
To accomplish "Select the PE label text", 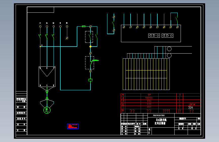I will click(67, 23).
